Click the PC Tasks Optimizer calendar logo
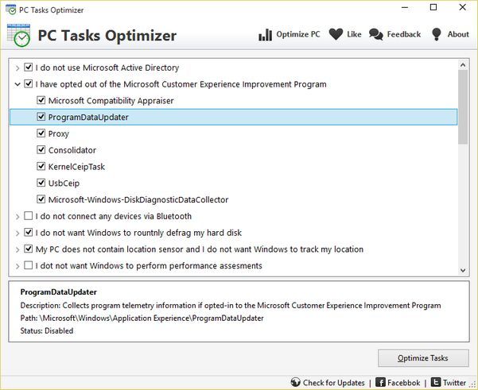 pos(17,35)
